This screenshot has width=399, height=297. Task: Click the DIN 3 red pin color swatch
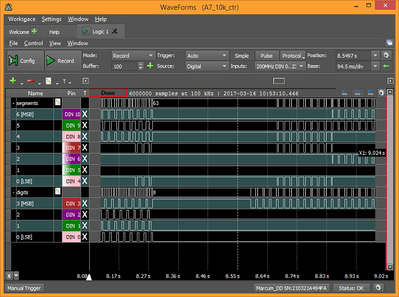point(72,203)
